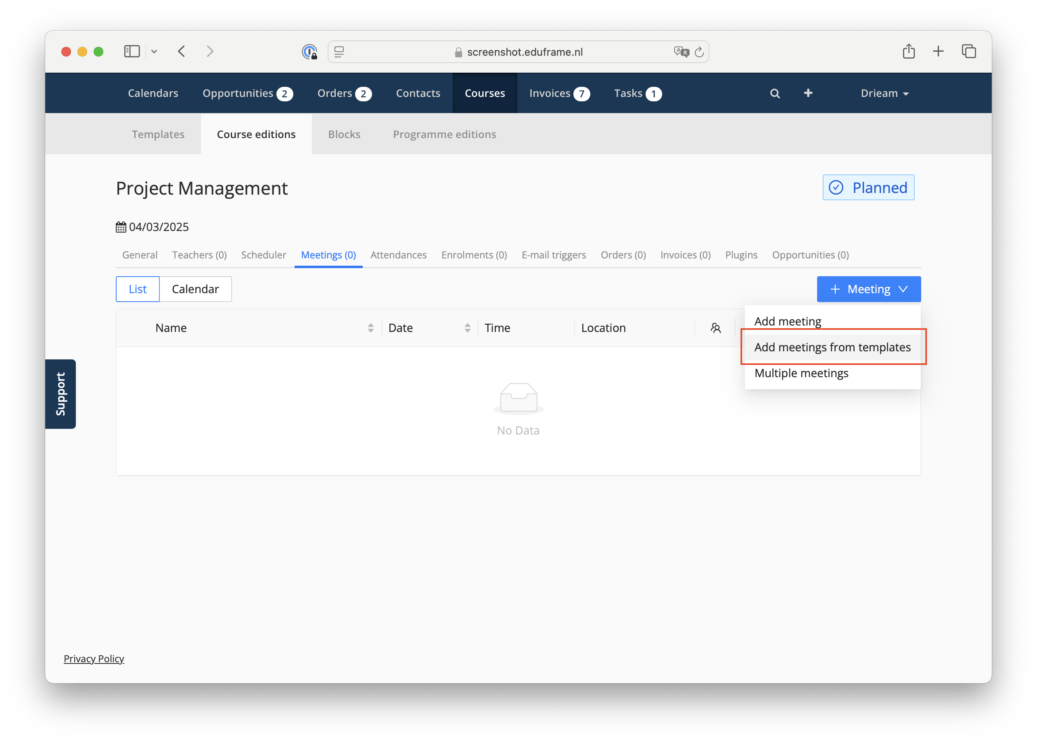The width and height of the screenshot is (1037, 743).
Task: Click the Name column header
Action: (x=171, y=328)
